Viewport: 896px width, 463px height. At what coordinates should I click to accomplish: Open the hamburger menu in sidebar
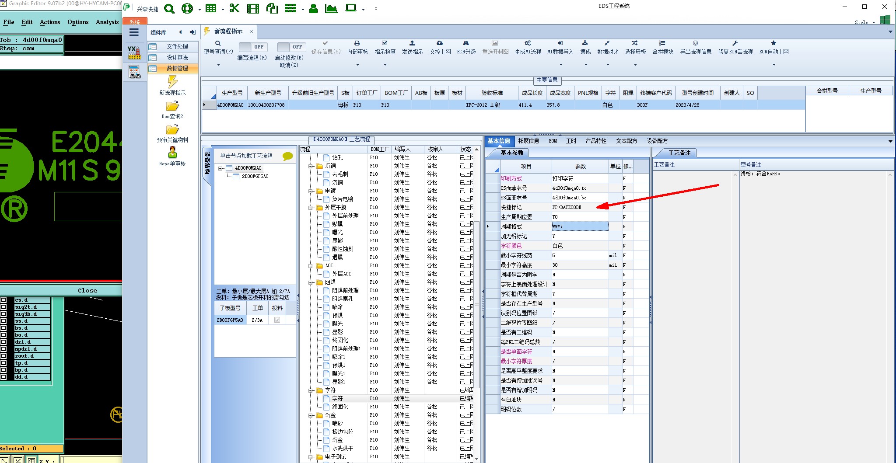click(134, 32)
